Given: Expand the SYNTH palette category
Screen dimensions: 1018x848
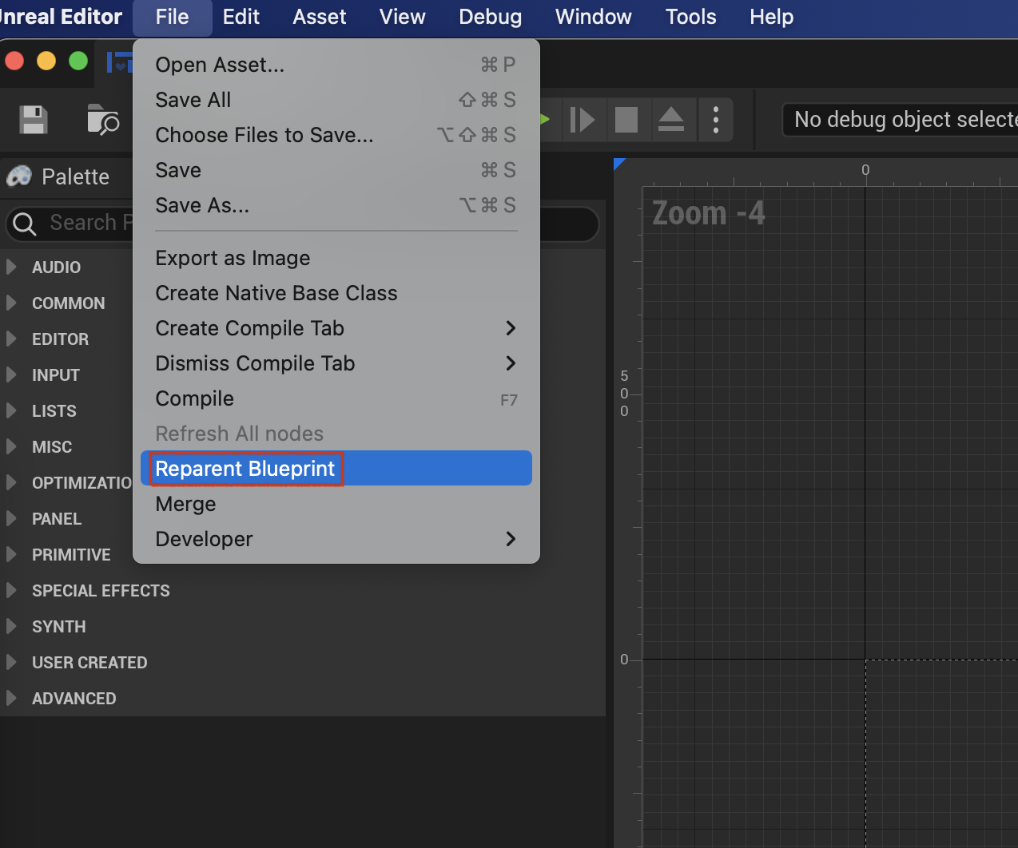Looking at the screenshot, I should point(11,626).
